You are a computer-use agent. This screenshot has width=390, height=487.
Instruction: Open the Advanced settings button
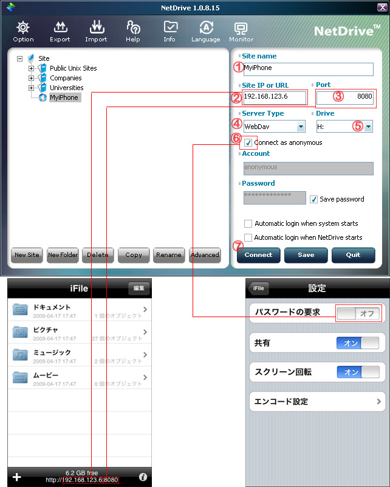tap(205, 255)
